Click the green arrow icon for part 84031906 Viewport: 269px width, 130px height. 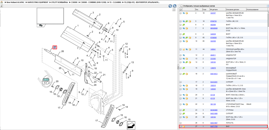point(183,114)
